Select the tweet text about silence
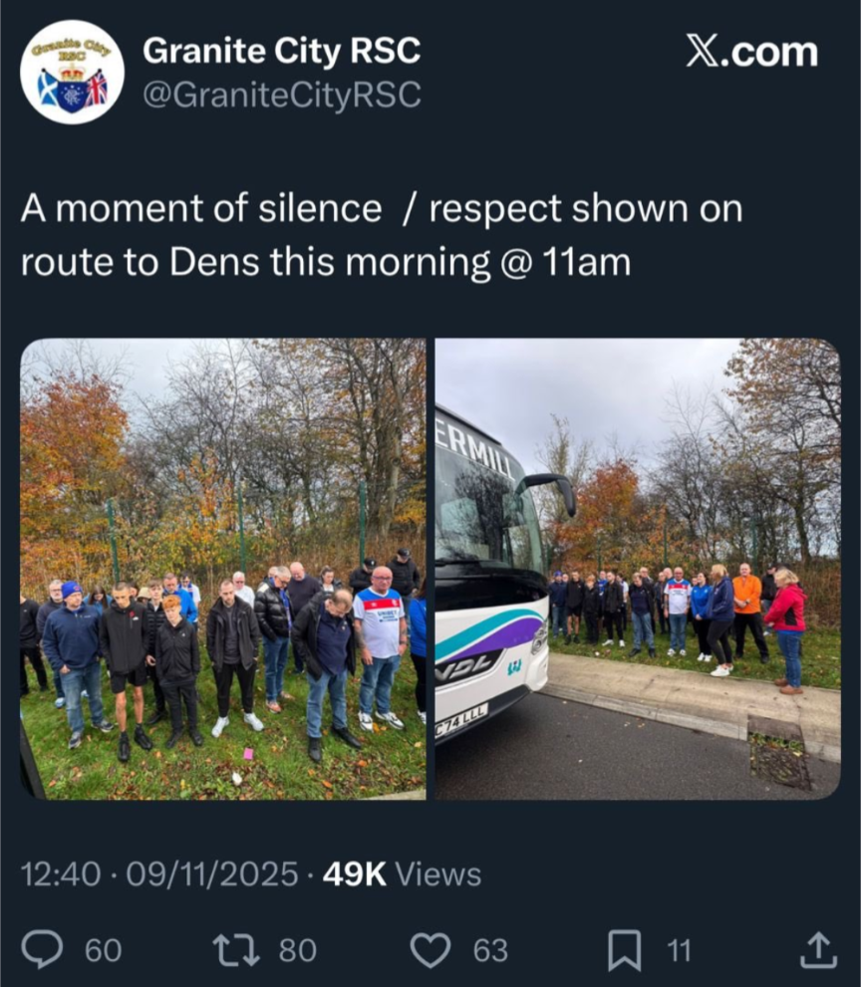 coord(382,235)
